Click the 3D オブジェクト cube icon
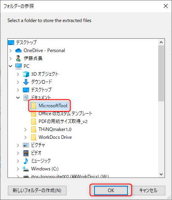Screen dimensions: 172x200 26,74
